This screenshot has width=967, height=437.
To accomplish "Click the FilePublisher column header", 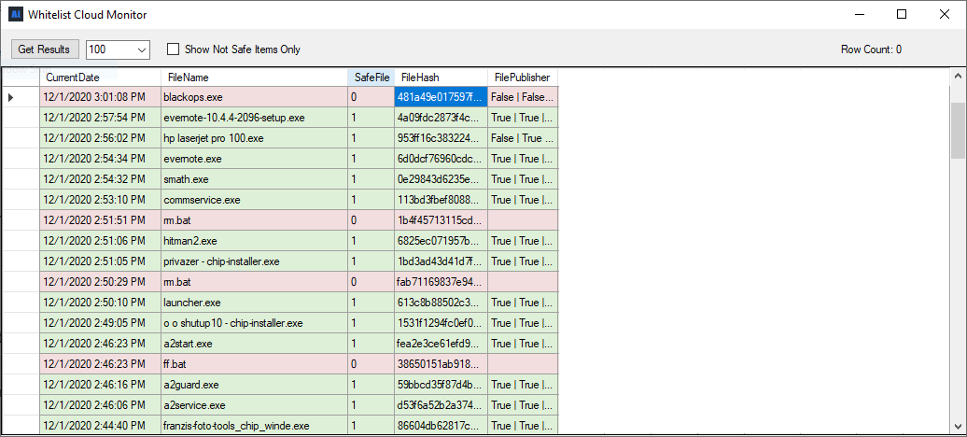I will 522,78.
